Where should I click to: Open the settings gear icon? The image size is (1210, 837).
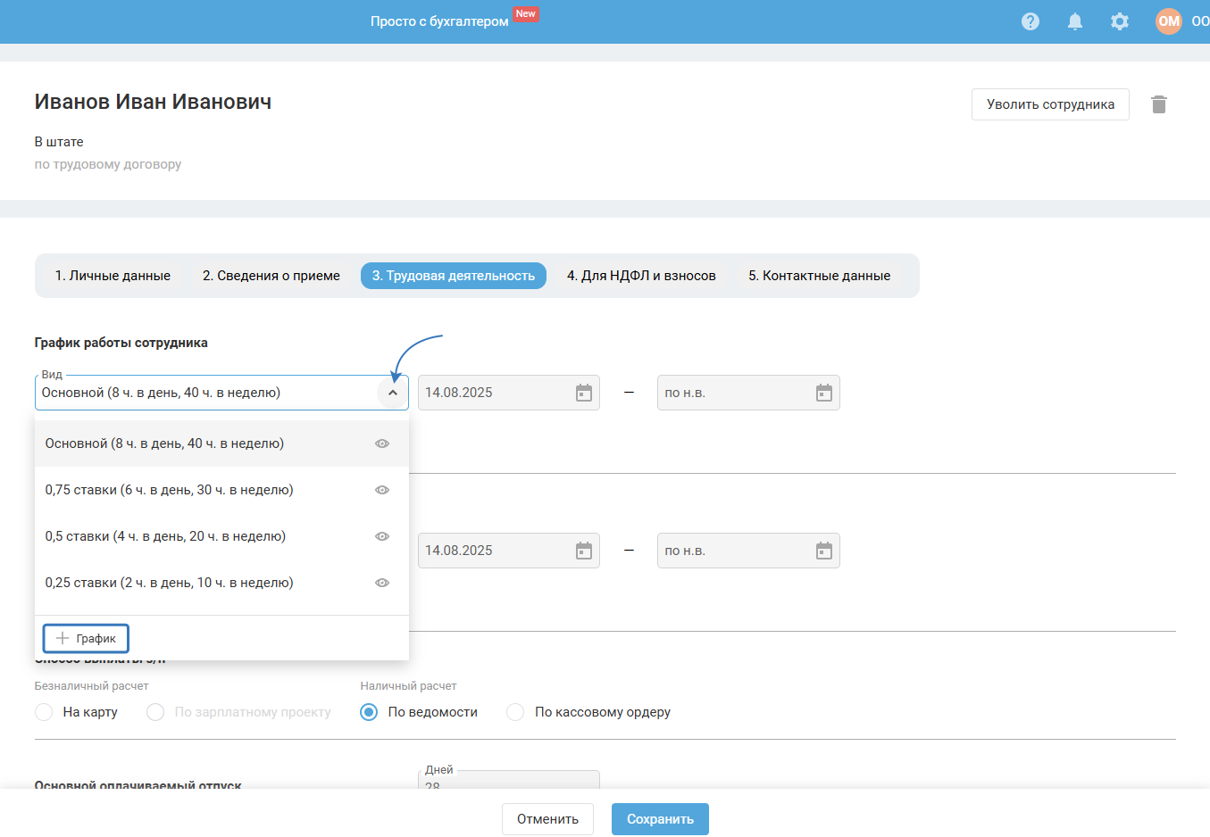[1120, 21]
